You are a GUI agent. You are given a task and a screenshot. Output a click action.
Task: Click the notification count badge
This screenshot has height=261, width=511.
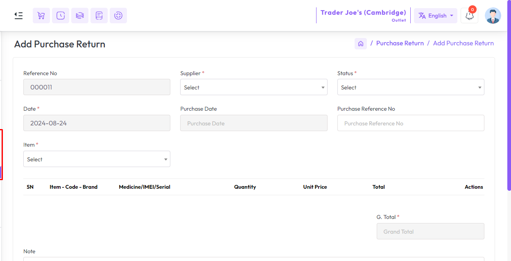[x=473, y=9]
